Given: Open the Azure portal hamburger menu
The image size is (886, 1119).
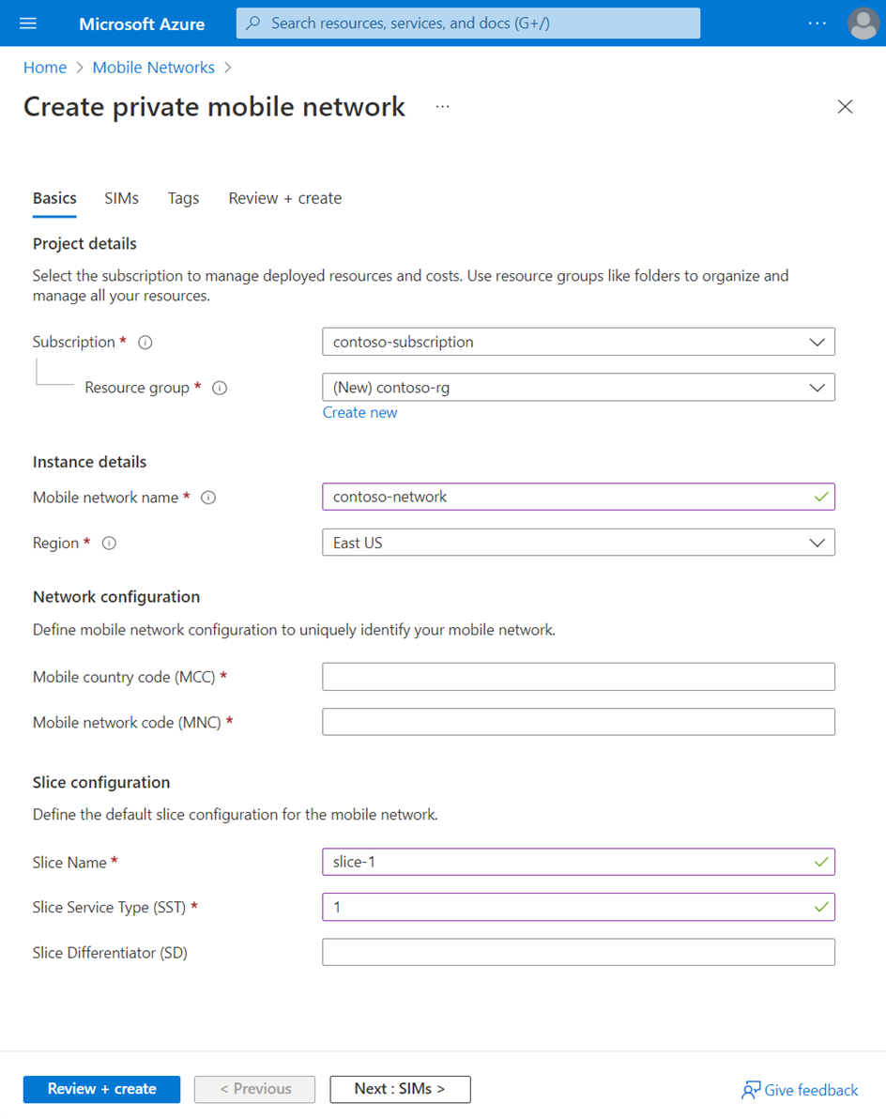Looking at the screenshot, I should tap(27, 23).
